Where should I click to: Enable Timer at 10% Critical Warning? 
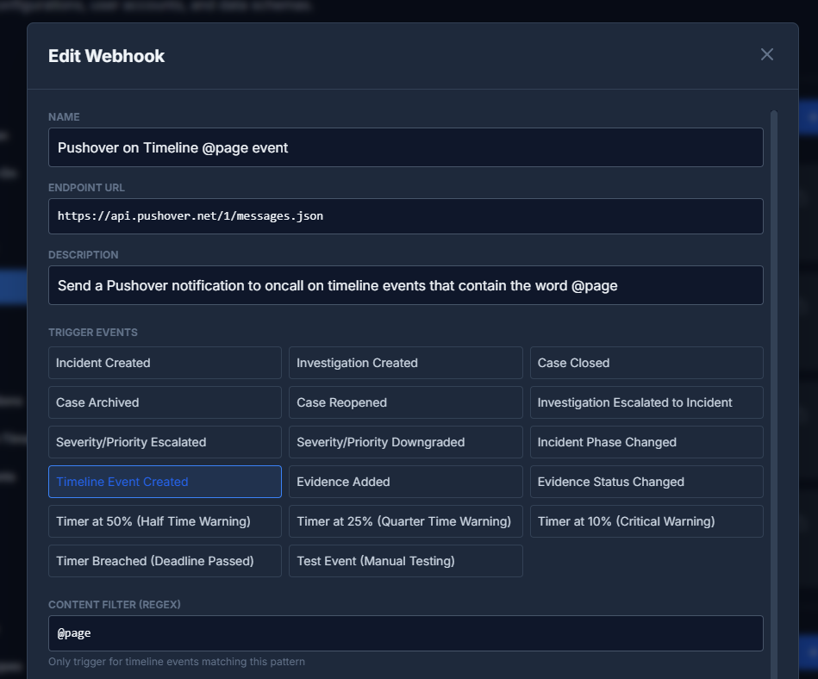tap(646, 521)
